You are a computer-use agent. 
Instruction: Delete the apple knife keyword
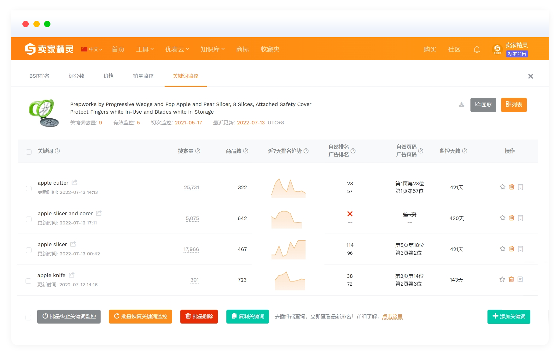[x=511, y=279]
